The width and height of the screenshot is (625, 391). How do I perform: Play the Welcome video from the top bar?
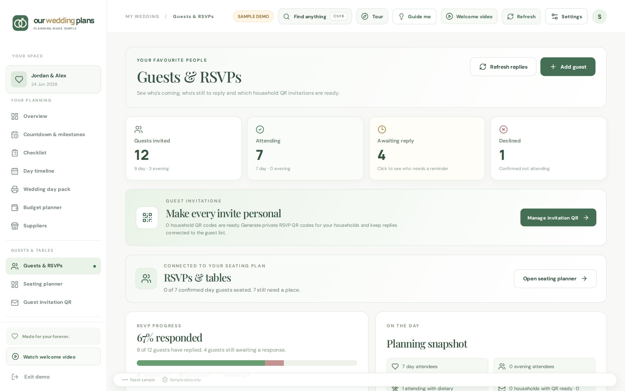(x=469, y=16)
